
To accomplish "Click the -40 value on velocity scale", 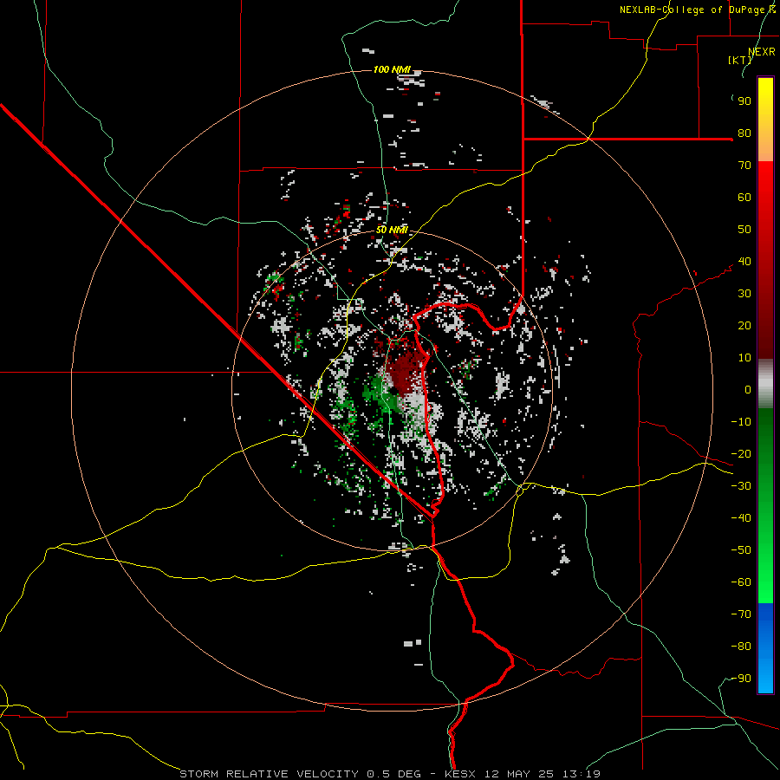I will point(741,518).
